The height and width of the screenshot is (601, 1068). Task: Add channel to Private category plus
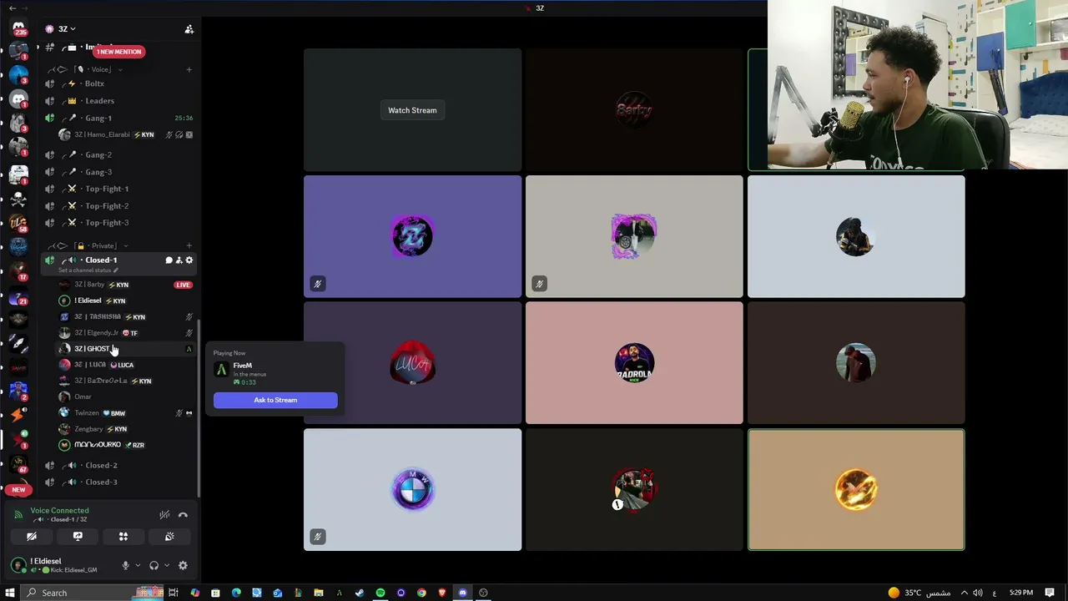pos(189,245)
